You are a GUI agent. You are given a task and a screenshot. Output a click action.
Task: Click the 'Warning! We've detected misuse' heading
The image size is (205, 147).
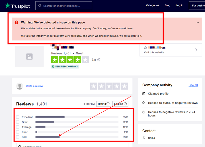pyautogui.click(x=53, y=23)
